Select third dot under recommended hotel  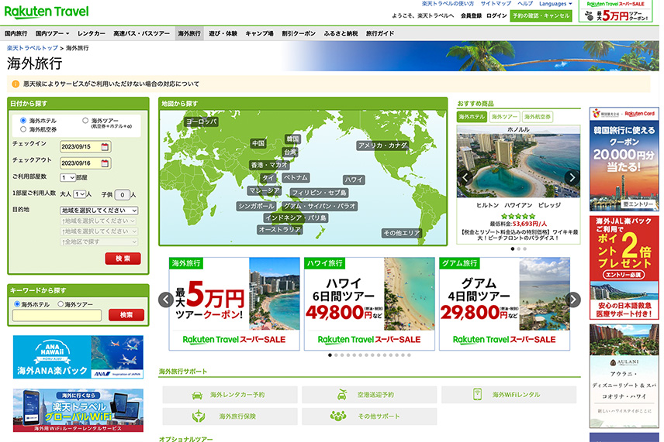pyautogui.click(x=525, y=249)
